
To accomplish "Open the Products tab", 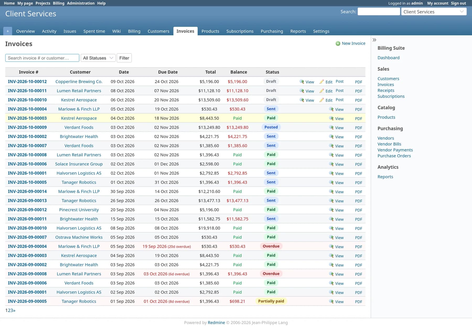I will (x=210, y=31).
